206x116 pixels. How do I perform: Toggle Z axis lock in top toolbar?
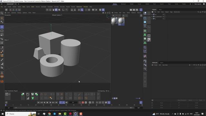click(16, 10)
